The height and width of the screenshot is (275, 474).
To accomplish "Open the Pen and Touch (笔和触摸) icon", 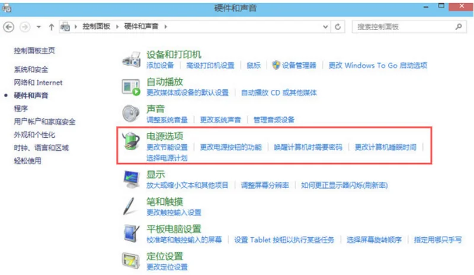I will (x=129, y=206).
